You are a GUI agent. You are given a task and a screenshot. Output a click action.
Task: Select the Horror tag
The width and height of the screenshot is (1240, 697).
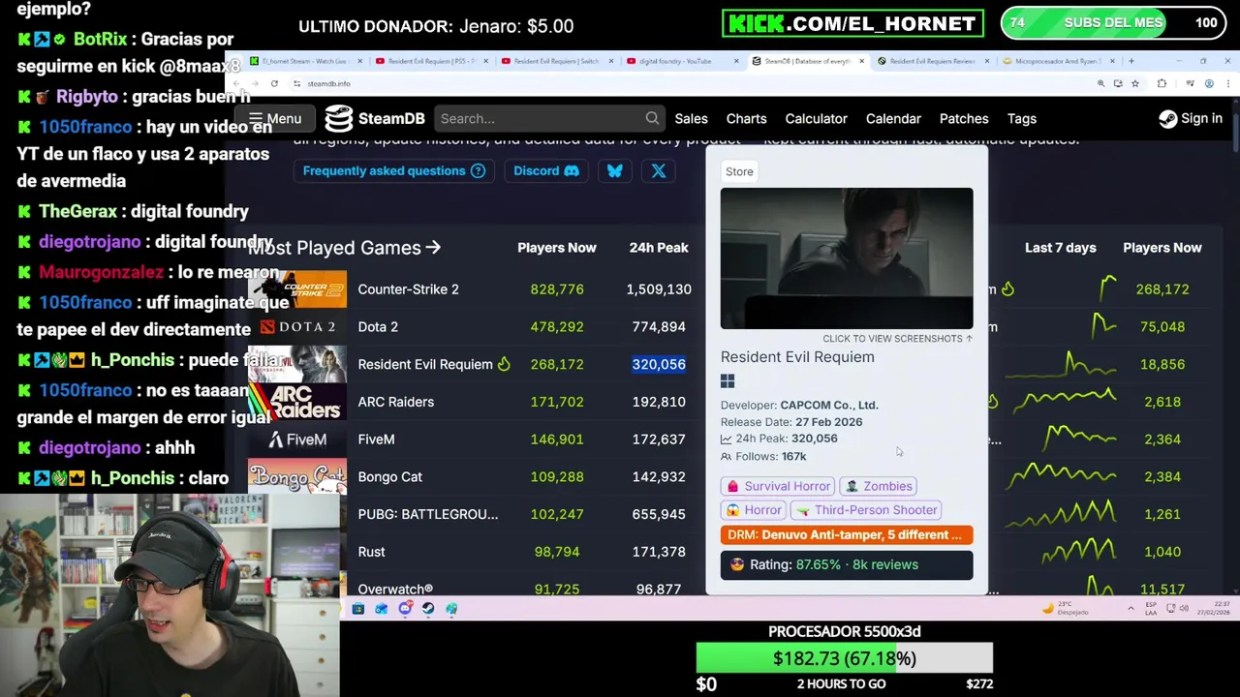754,510
